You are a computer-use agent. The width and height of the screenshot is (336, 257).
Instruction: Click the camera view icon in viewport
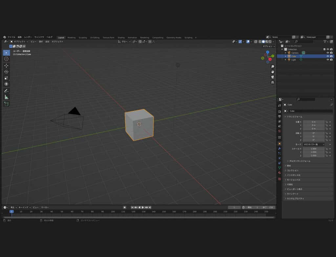[273, 77]
